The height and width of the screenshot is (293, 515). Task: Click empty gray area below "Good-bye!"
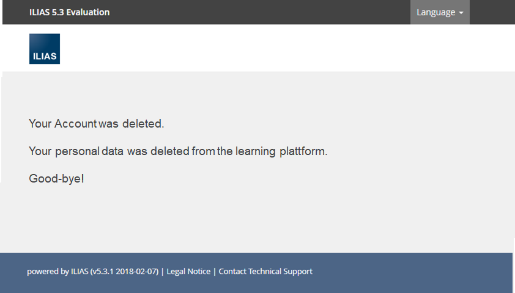click(245, 220)
